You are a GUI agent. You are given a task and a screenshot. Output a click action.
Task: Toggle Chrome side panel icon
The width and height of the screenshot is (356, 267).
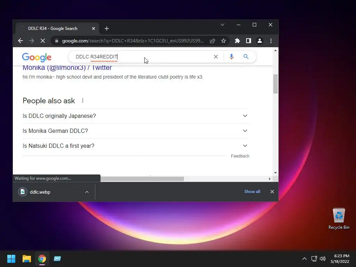click(248, 41)
